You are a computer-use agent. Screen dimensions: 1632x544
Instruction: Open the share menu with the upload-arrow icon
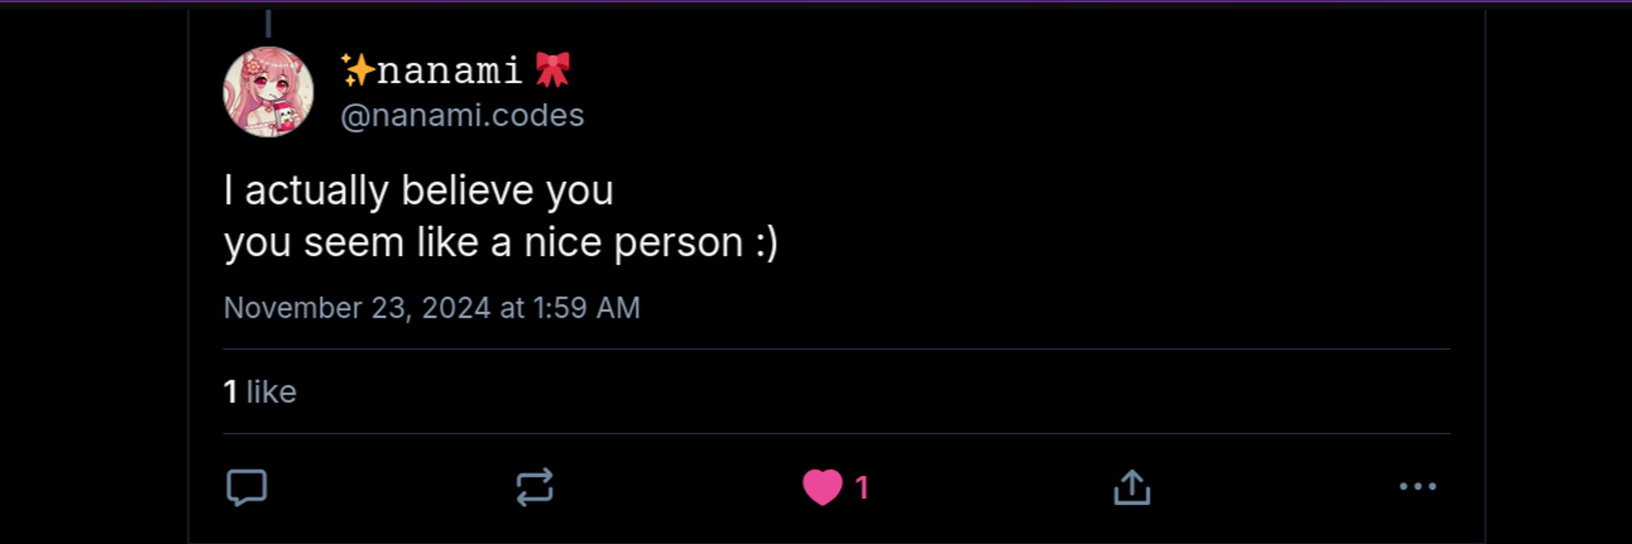click(1132, 487)
